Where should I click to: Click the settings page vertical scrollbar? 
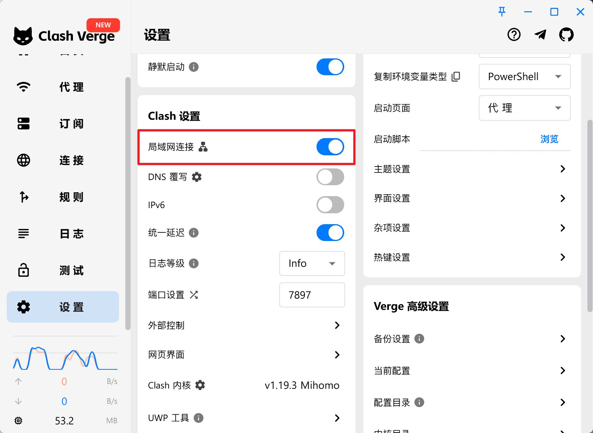[590, 216]
